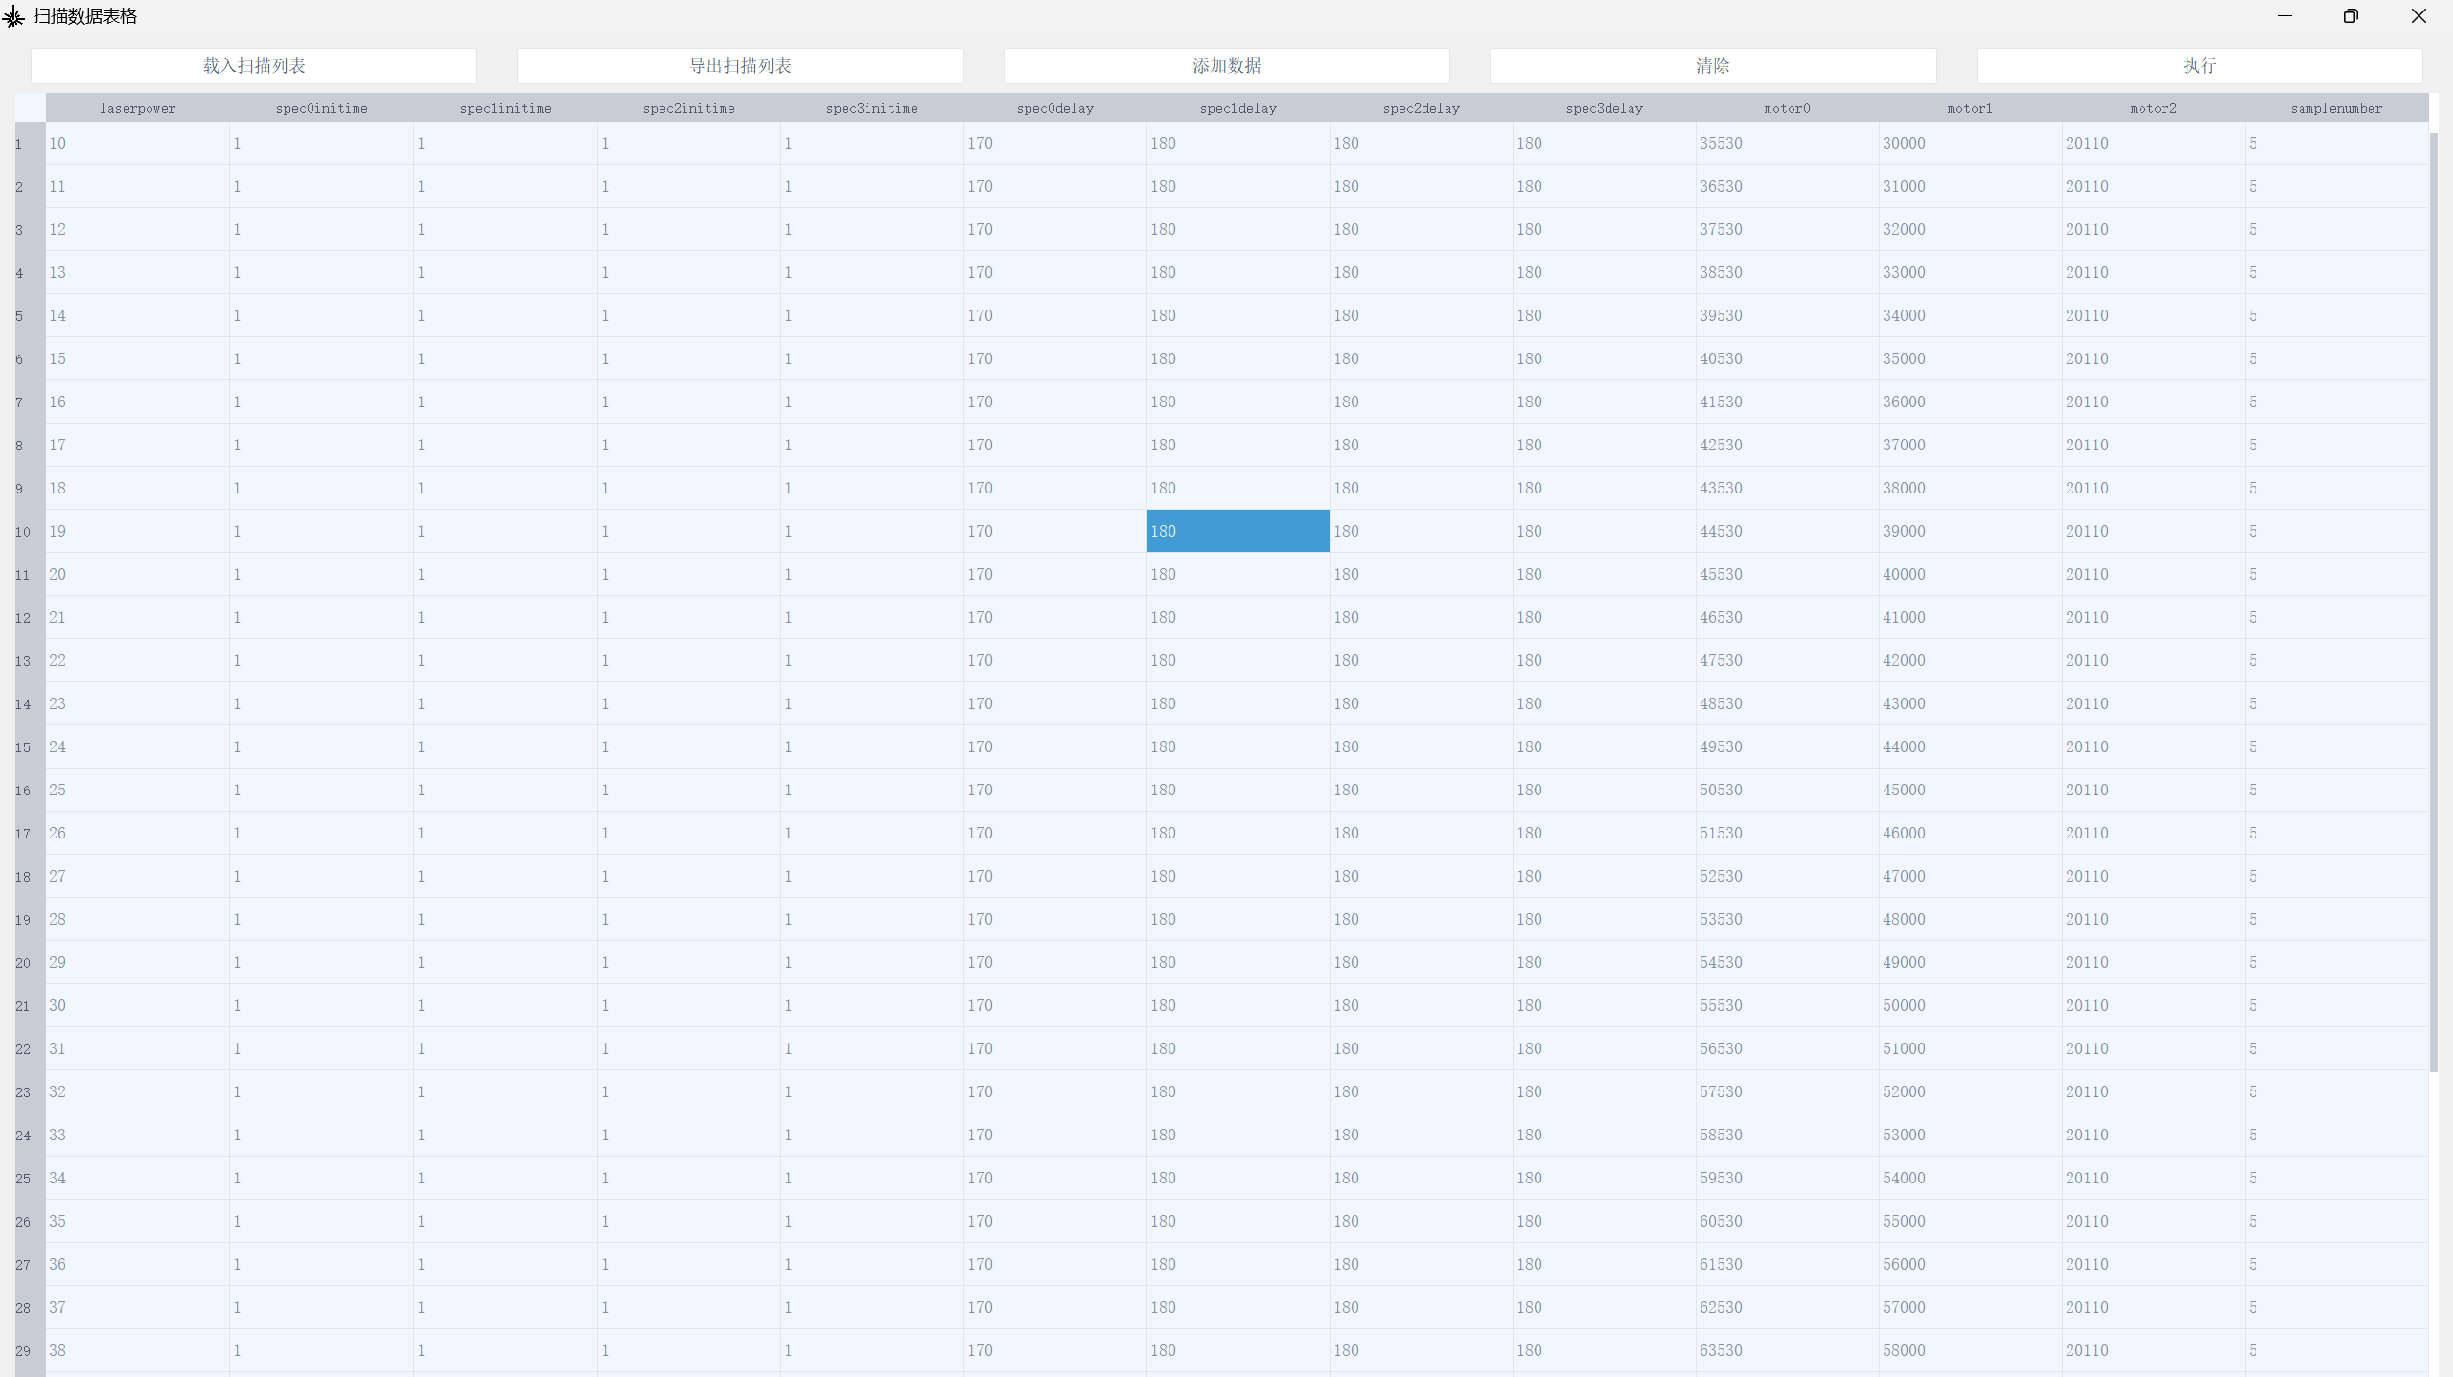Close the scan data table window
This screenshot has width=2453, height=1377.
click(x=2418, y=16)
